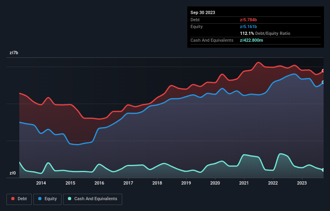Click the zł0 y-axis label
The image size is (330, 211).
point(12,173)
